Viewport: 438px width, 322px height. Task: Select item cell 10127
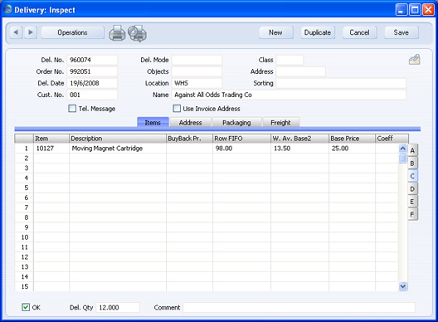point(51,149)
